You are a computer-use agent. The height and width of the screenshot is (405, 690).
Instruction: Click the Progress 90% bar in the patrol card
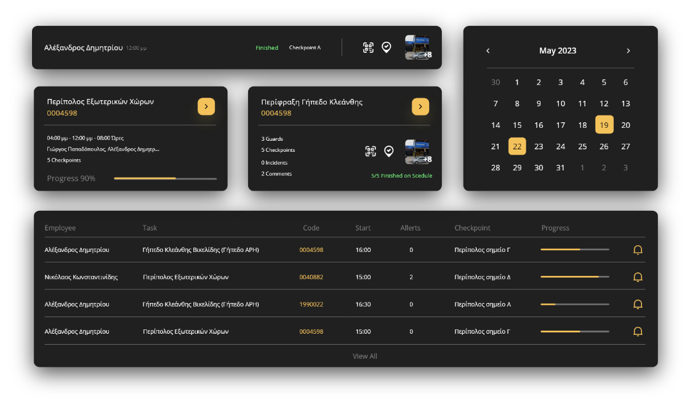tap(165, 179)
